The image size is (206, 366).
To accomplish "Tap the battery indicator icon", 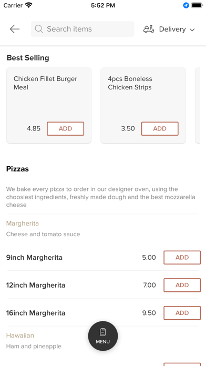I will tap(197, 5).
